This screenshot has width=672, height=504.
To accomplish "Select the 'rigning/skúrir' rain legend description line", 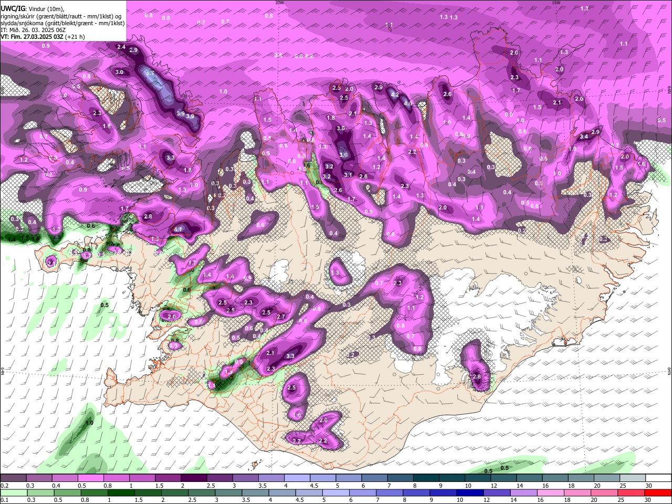I will click(x=61, y=16).
